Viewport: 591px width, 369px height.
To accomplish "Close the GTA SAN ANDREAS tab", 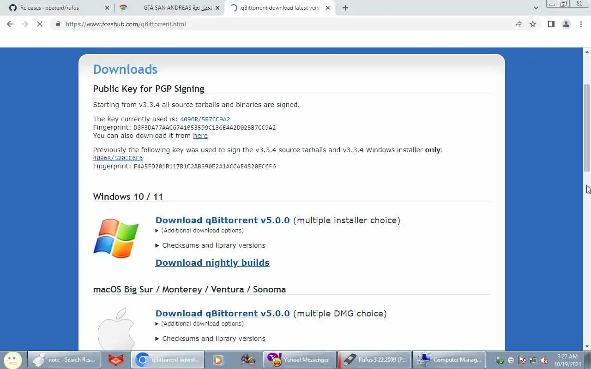I will coord(217,8).
